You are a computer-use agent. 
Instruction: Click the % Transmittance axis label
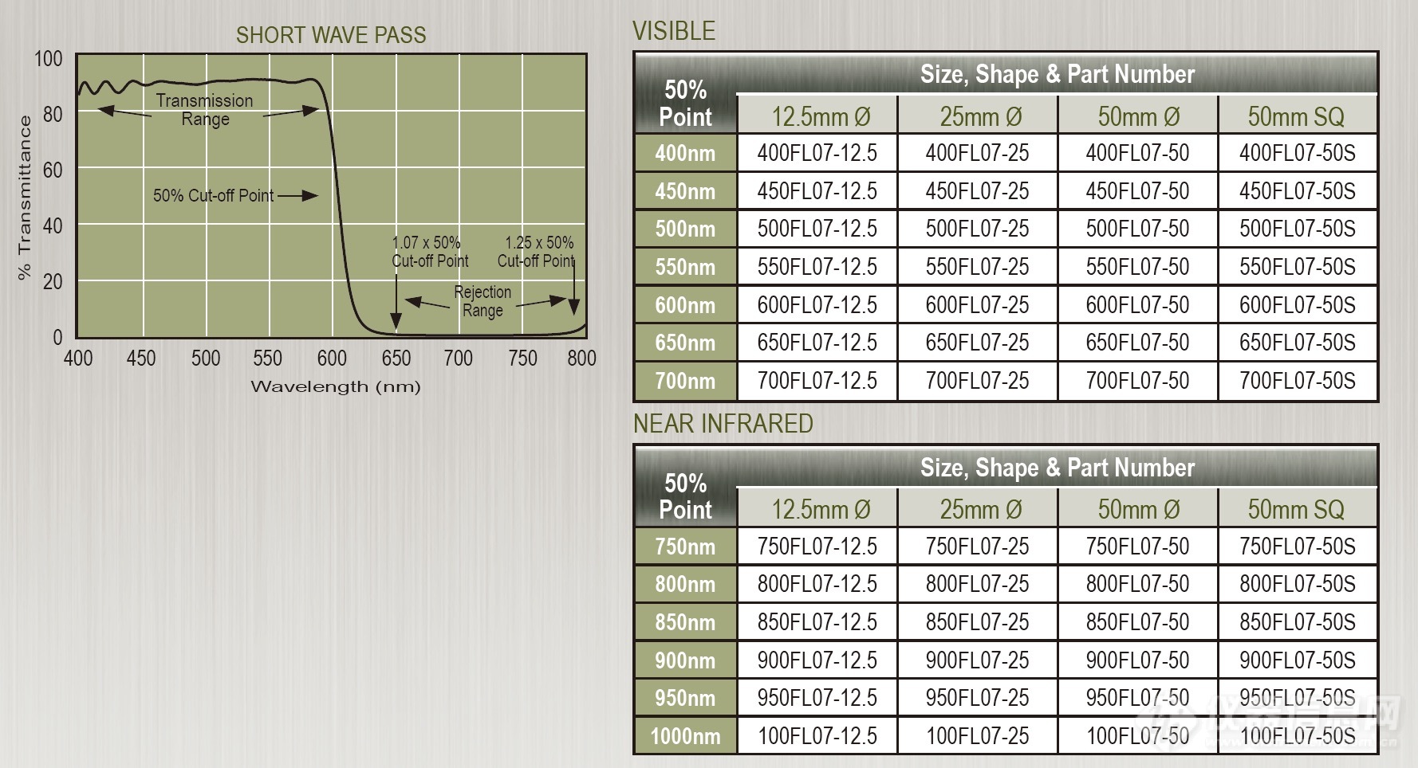pos(25,198)
